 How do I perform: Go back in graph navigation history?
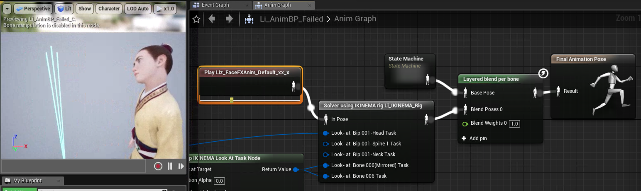(x=212, y=19)
